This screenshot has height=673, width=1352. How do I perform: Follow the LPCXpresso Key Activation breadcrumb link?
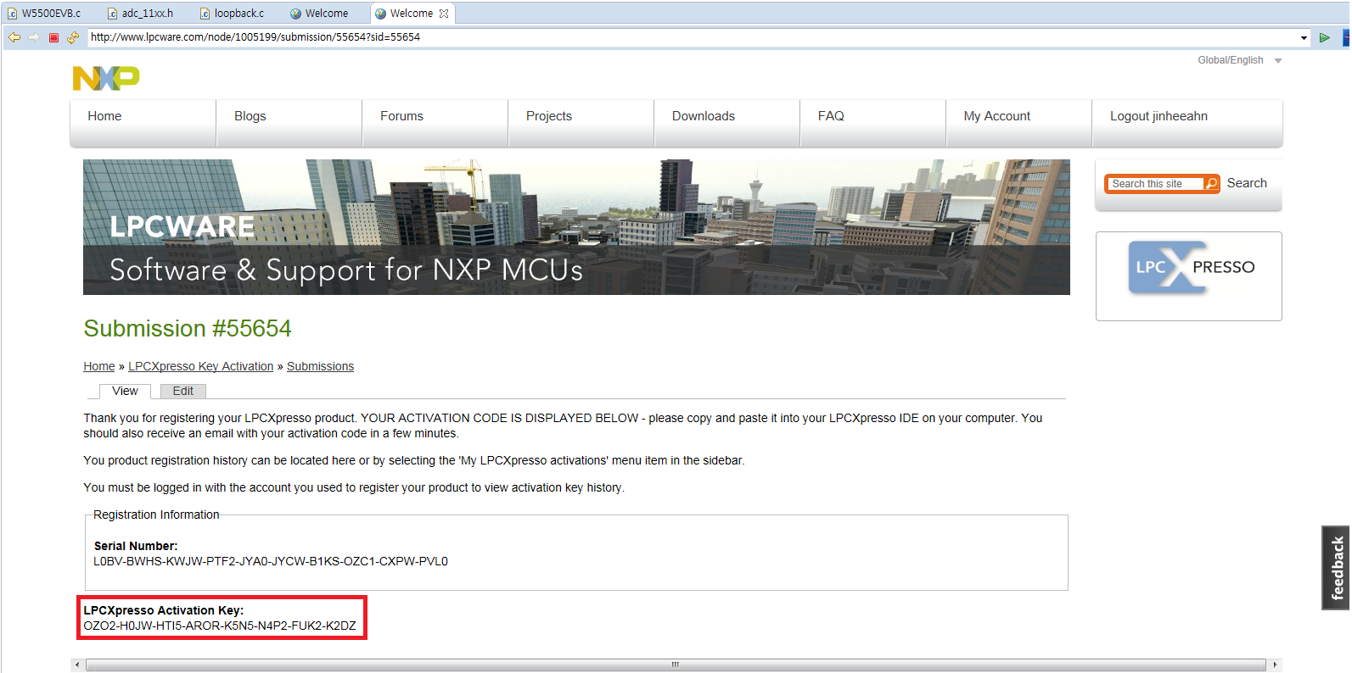[x=201, y=366]
